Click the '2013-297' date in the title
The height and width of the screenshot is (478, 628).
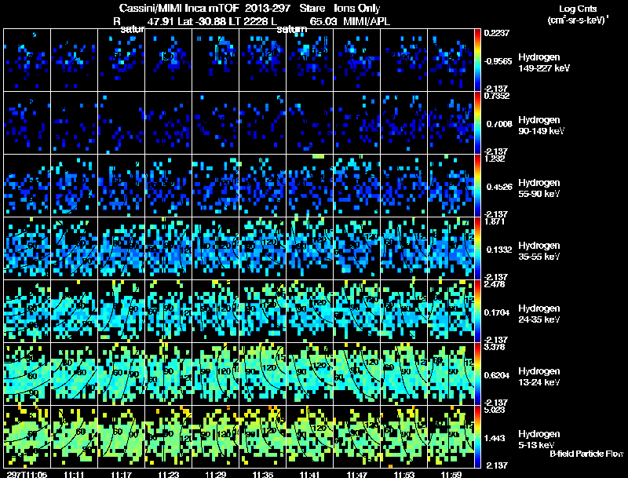pyautogui.click(x=267, y=9)
